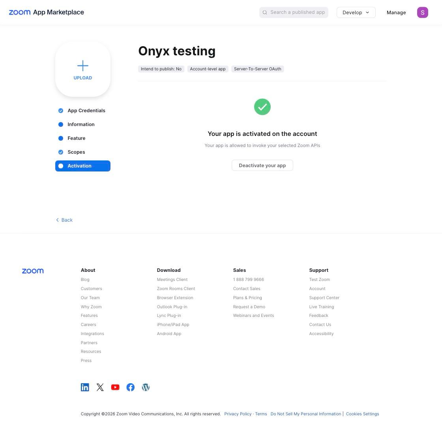This screenshot has height=426, width=442.
Task: Click the plus upload icon
Action: pyautogui.click(x=82, y=66)
